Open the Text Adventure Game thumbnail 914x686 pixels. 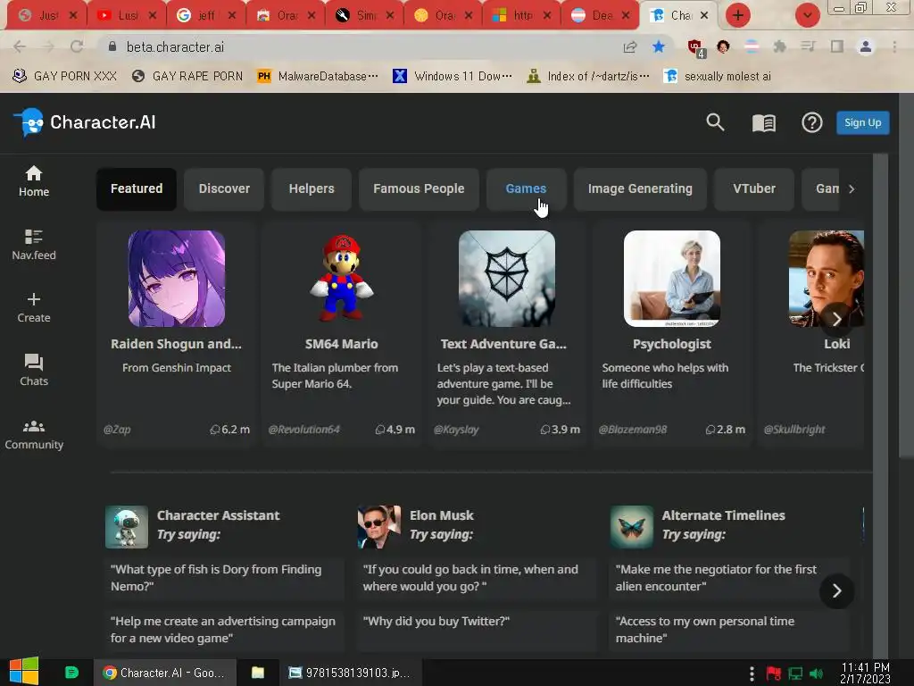click(507, 279)
